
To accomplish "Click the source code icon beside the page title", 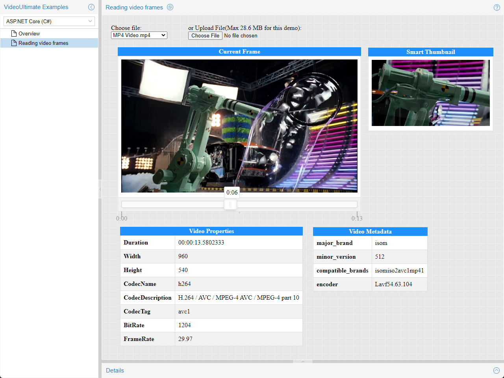I will pyautogui.click(x=170, y=7).
